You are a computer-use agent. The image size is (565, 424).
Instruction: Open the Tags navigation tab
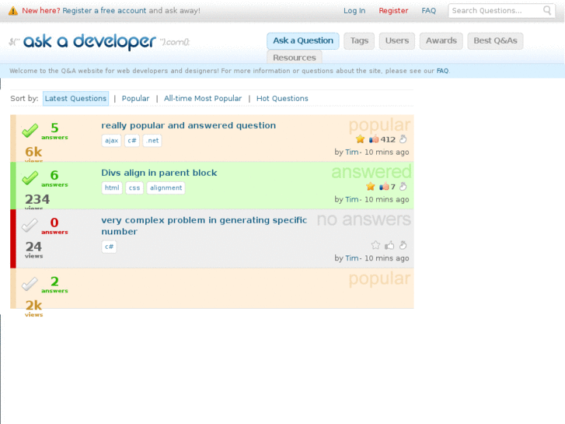(x=359, y=40)
